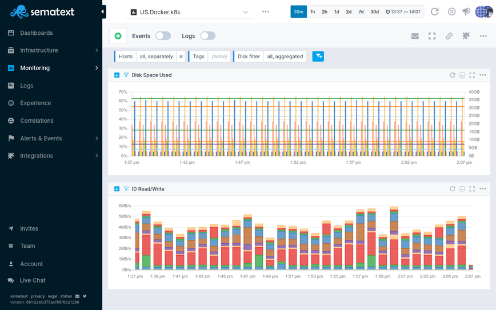496x310 pixels.
Task: Open Experience in the sidebar
Action: pos(35,103)
